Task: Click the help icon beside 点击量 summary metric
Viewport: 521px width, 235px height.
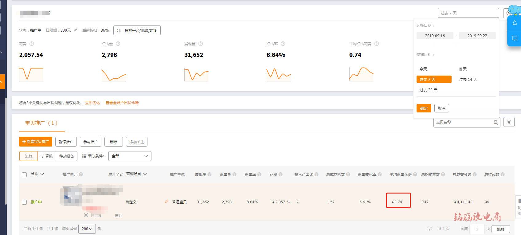Action: click(x=118, y=44)
